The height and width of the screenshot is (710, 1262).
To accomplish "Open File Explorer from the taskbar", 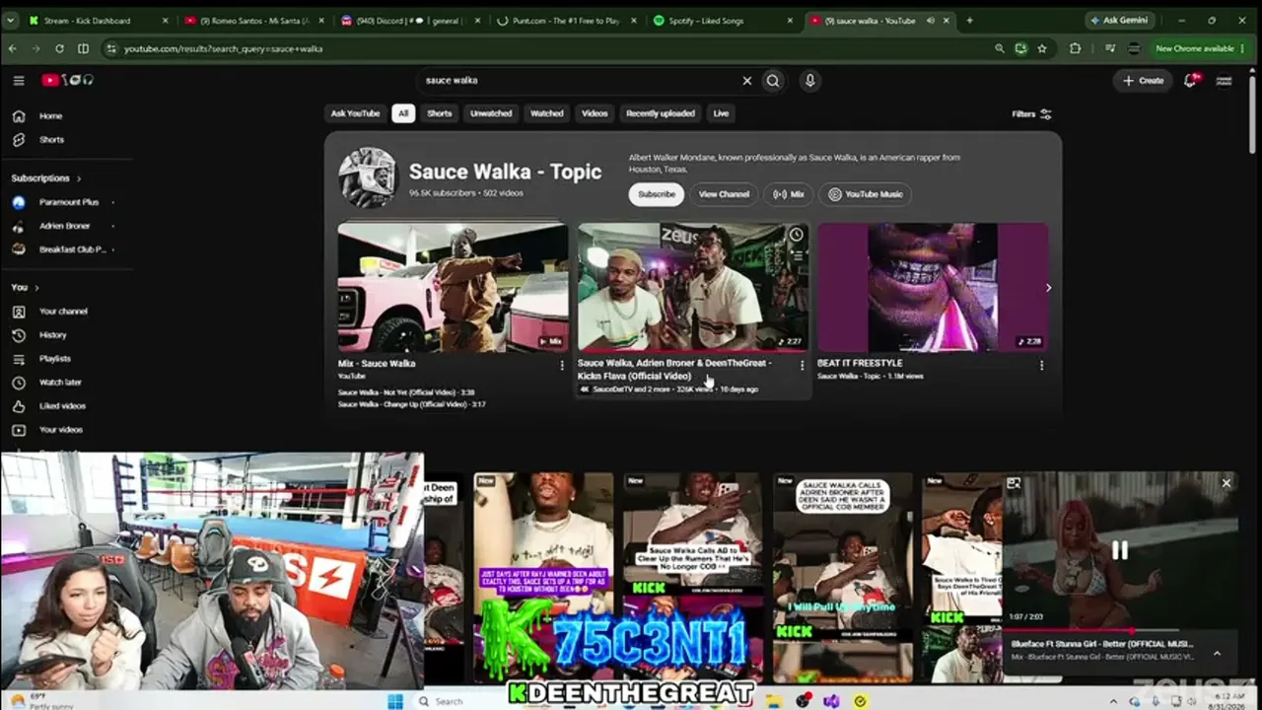I will (776, 701).
